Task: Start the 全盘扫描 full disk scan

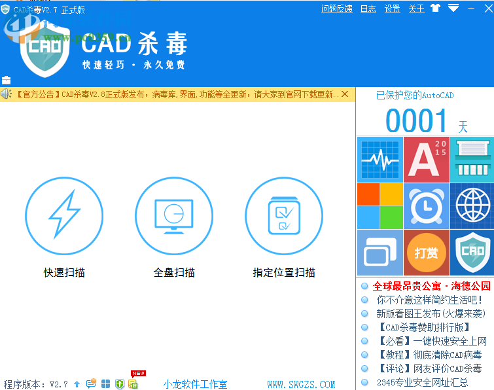Action: (174, 216)
